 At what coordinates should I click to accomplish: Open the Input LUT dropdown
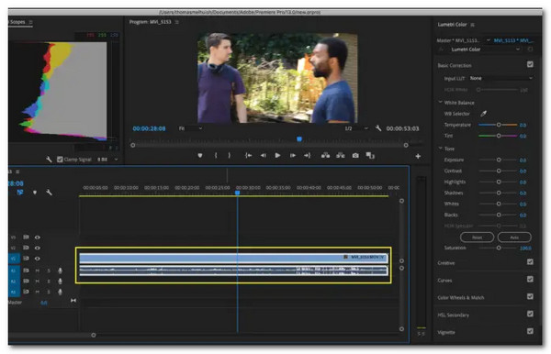point(500,78)
